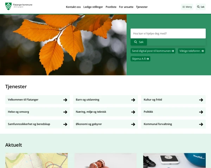The height and width of the screenshot is (168, 211).
Task: Open Skjema A-Å link
Action: [140, 59]
